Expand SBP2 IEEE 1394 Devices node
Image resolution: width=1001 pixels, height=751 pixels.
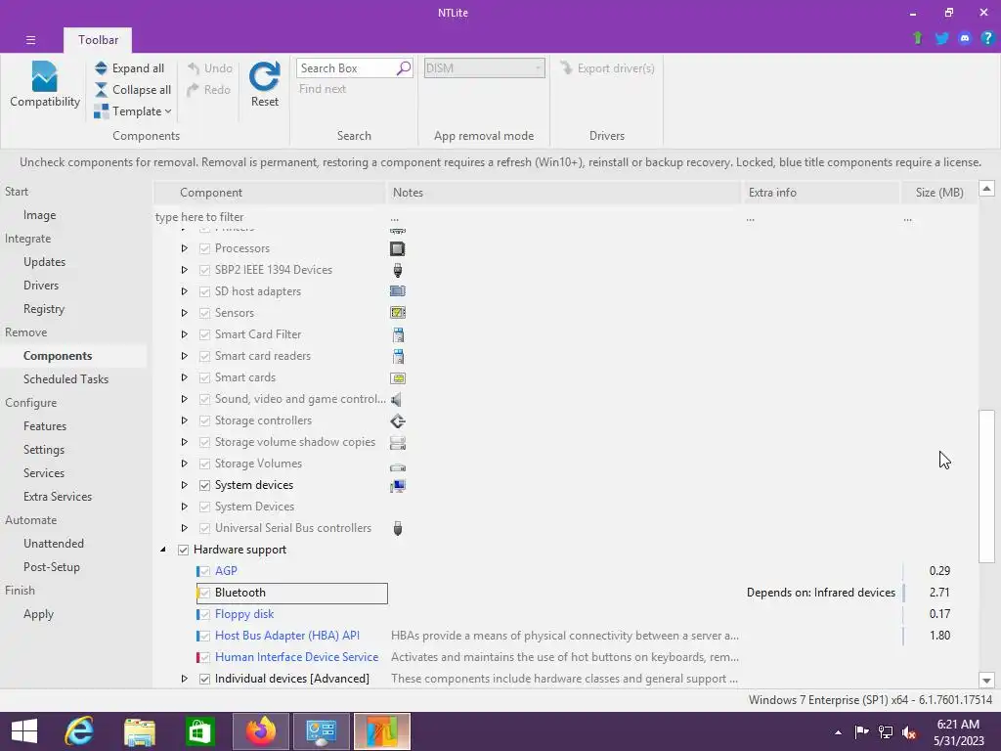(184, 270)
